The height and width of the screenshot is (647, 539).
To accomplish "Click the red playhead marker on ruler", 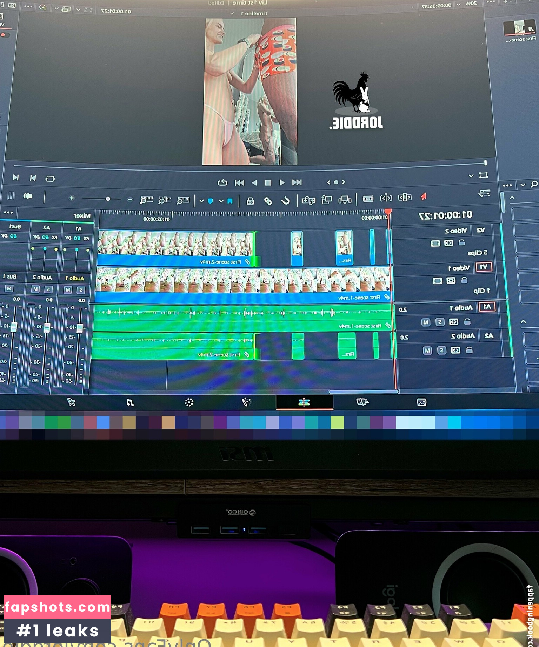I will (388, 212).
